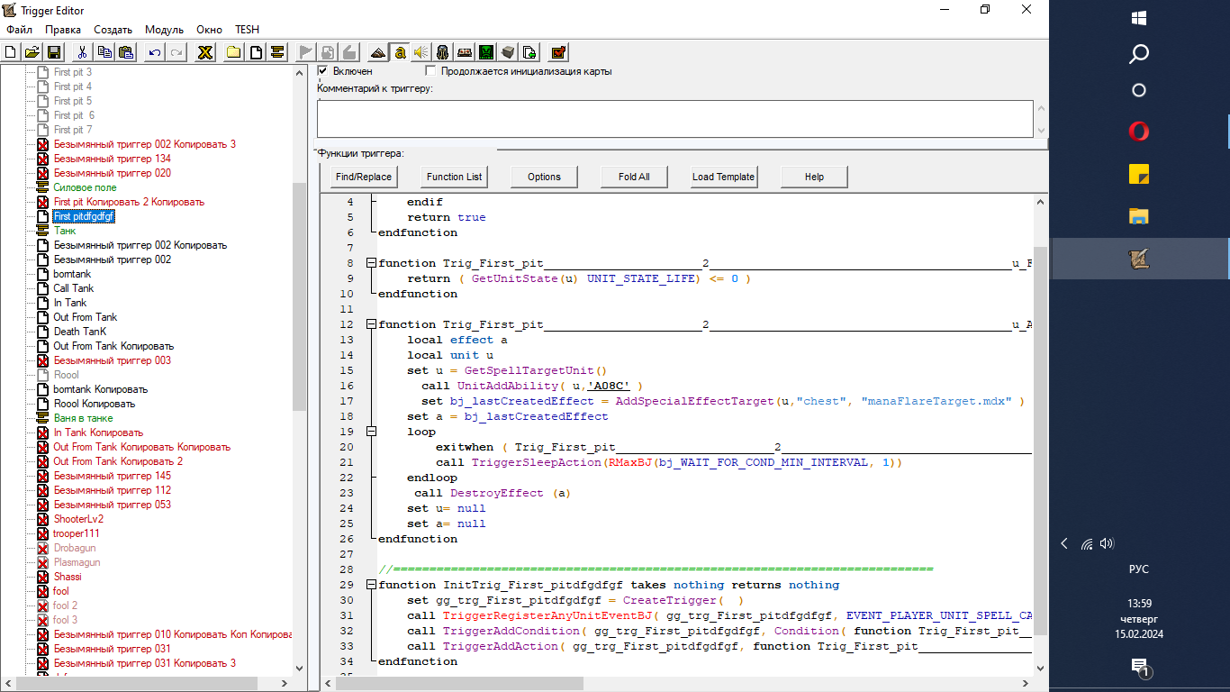
Task: Click the yellow X variables icon
Action: pyautogui.click(x=205, y=52)
